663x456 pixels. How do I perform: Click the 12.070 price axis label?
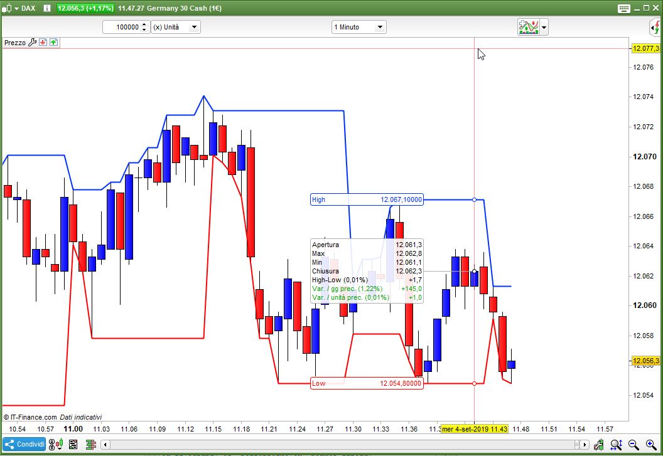pyautogui.click(x=644, y=157)
